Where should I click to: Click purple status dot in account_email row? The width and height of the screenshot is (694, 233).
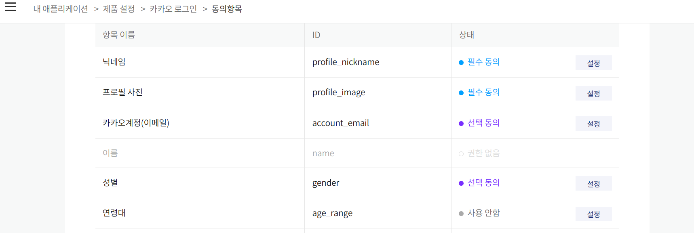(x=461, y=124)
